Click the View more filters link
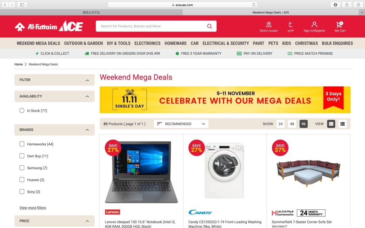The width and height of the screenshot is (365, 228). 32,208
